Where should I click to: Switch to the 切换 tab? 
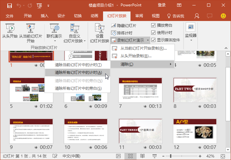click(x=78, y=16)
